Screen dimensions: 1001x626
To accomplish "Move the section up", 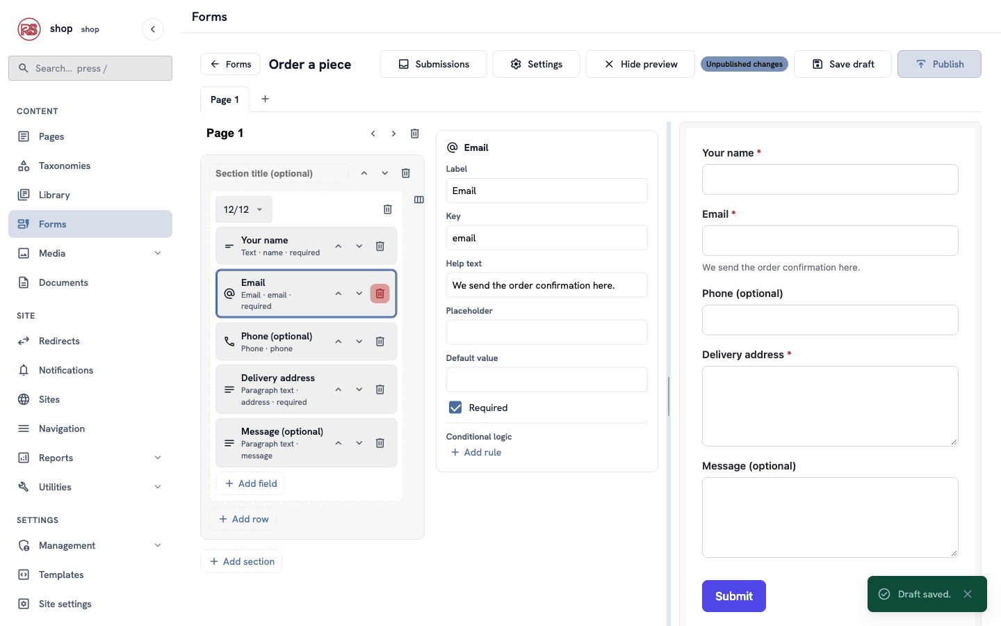I will (364, 173).
